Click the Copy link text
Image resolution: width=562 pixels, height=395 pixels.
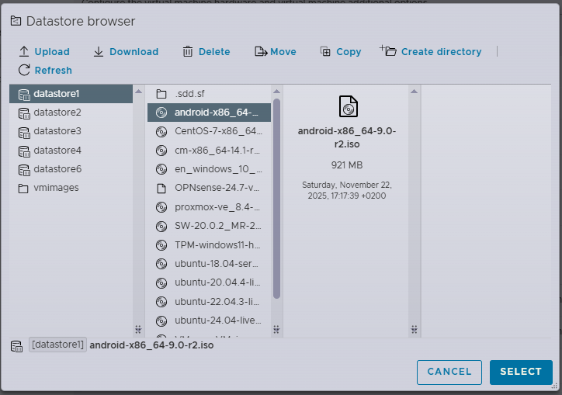point(349,52)
